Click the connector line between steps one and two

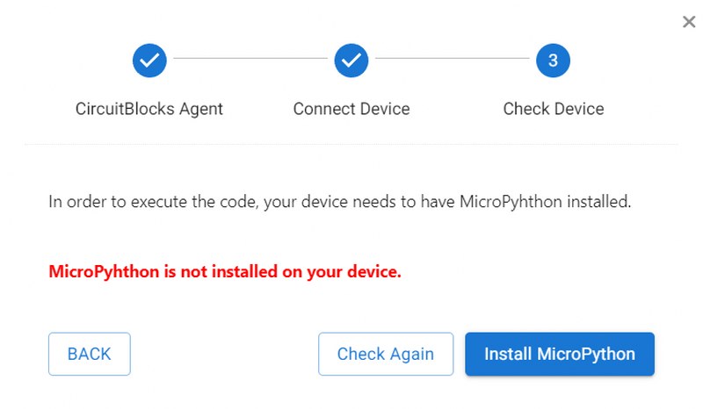250,58
